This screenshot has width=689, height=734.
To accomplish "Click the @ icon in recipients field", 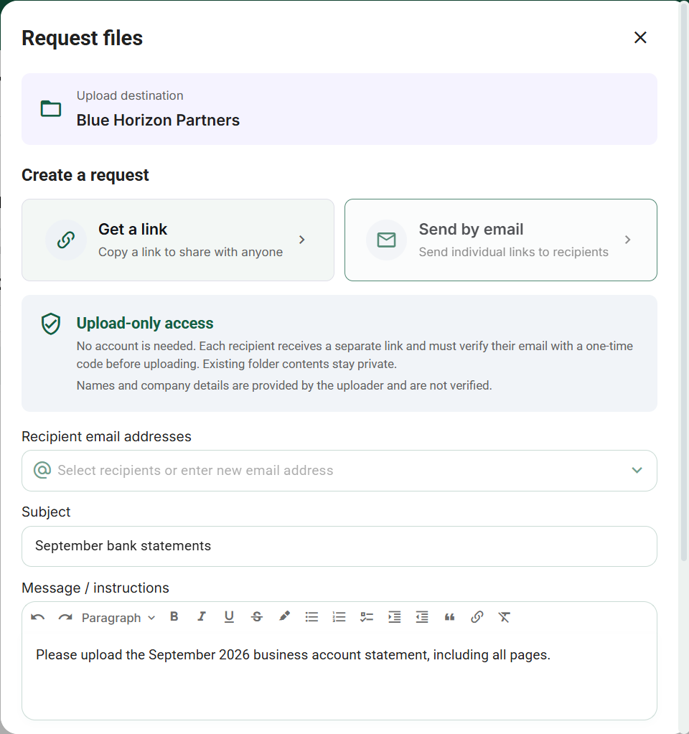I will (42, 470).
